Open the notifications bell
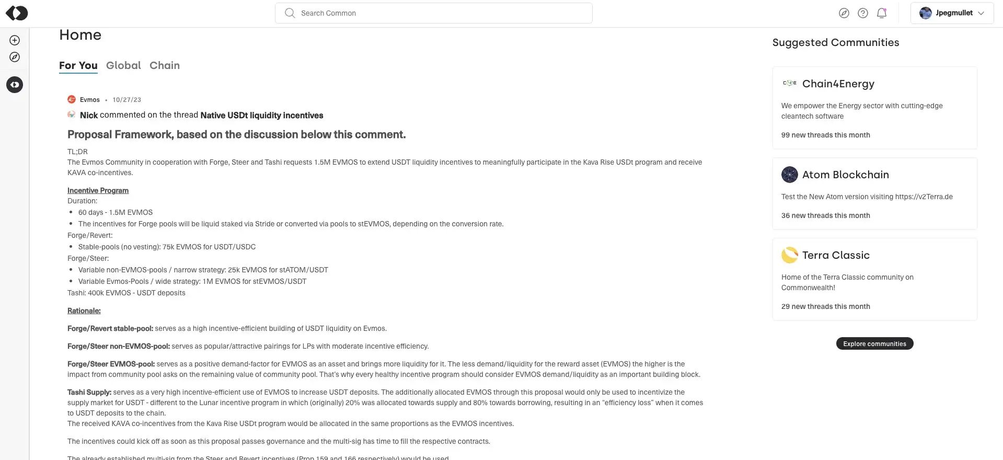 (882, 13)
